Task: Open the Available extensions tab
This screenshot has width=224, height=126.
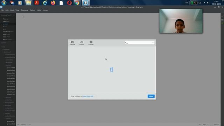Action: tap(72, 43)
